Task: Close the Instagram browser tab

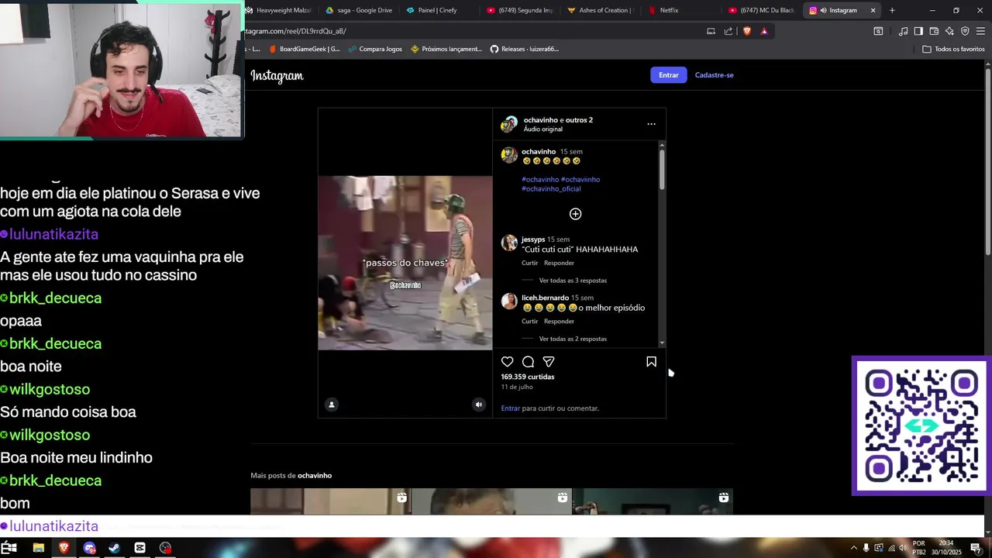Action: point(873,10)
